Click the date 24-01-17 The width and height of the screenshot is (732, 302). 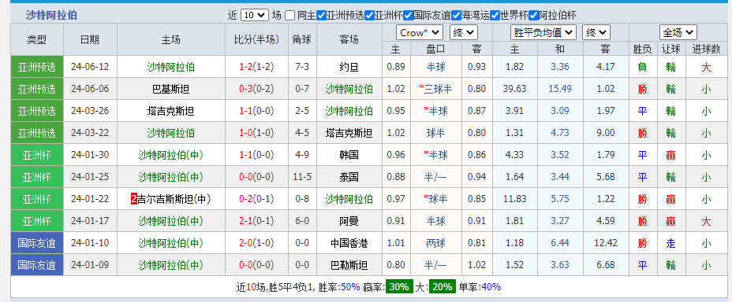pos(90,221)
